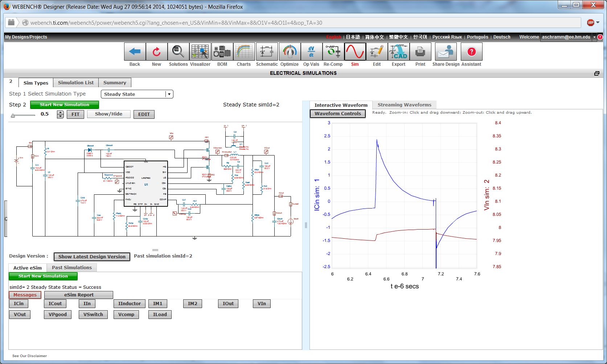
Task: Open the Optimize dial icon
Action: point(290,52)
